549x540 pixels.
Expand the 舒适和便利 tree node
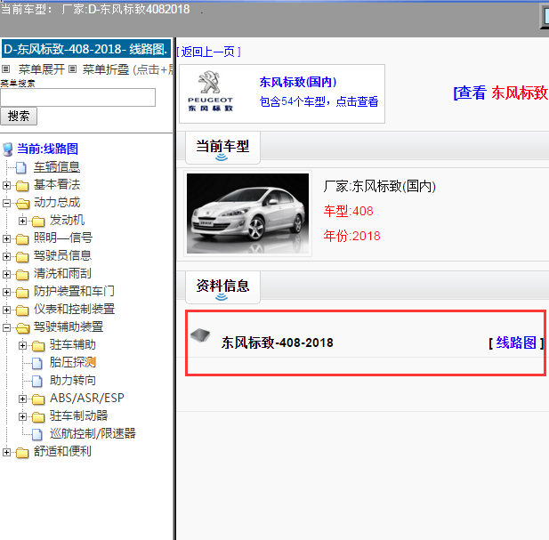[6, 453]
